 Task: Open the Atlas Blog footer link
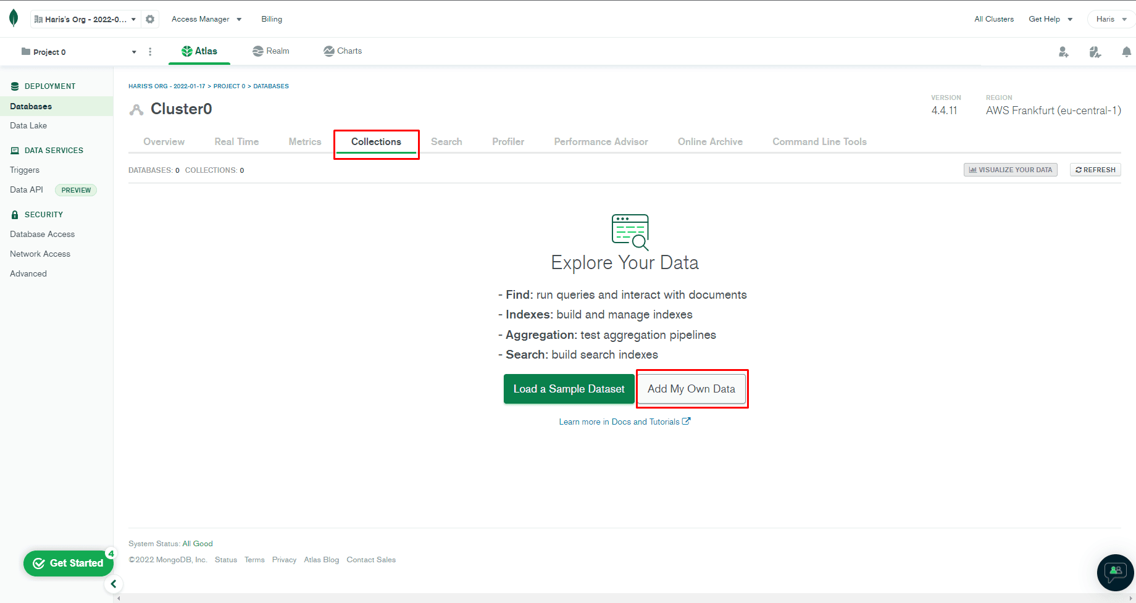(x=321, y=560)
